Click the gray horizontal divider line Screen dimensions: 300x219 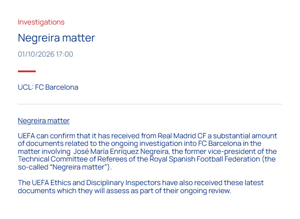150,104
